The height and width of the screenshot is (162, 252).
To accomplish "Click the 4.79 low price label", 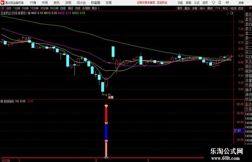I will 108,95.
